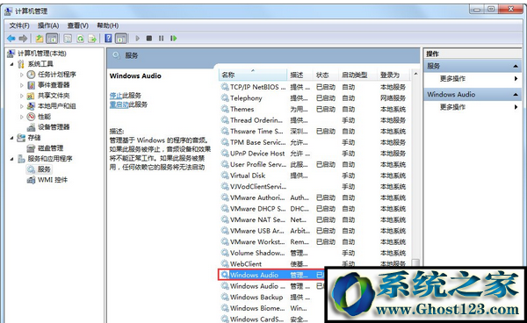This screenshot has width=527, height=323.
Task: Select the VMware DHCP Service row
Action: (315, 209)
